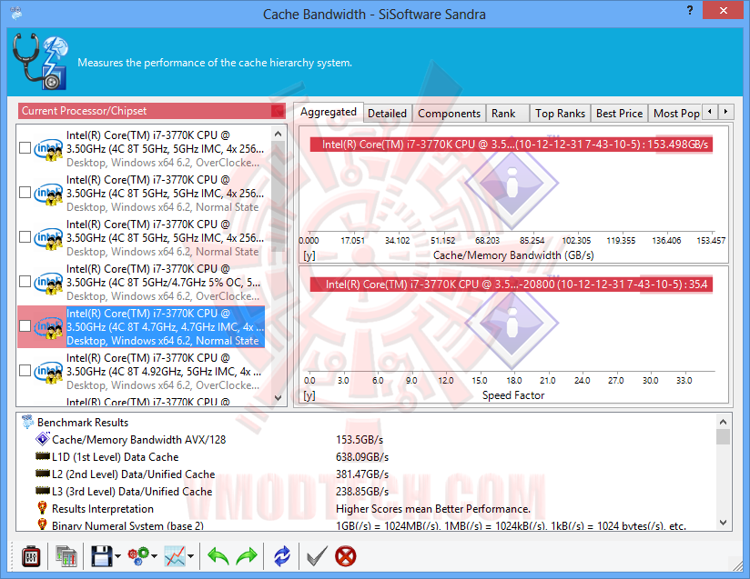
Task: Click the copy results charts icon
Action: coord(66,556)
